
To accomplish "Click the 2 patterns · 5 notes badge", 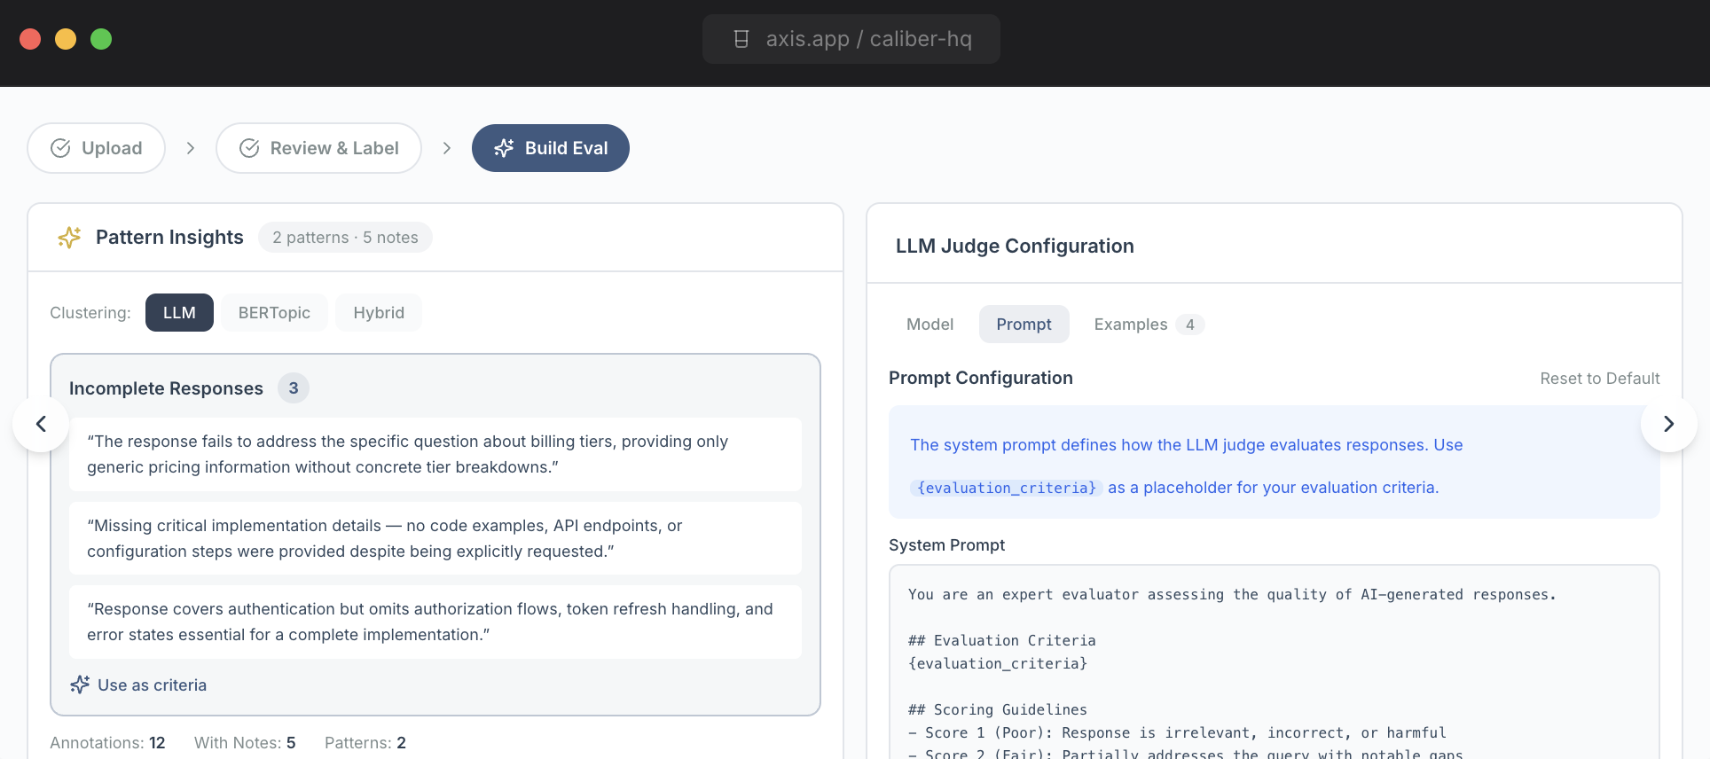I will 345,237.
